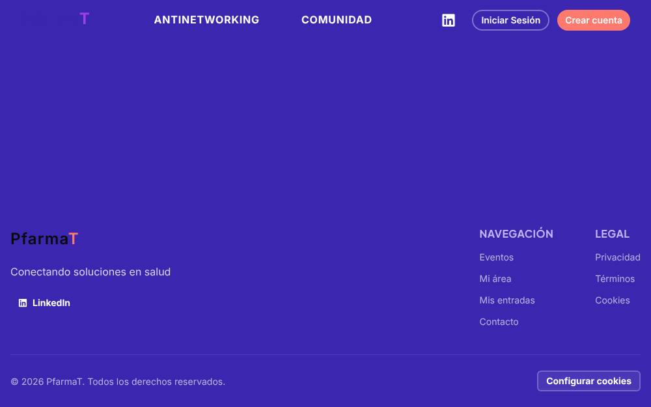Open LinkedIn icon in the header

click(448, 20)
